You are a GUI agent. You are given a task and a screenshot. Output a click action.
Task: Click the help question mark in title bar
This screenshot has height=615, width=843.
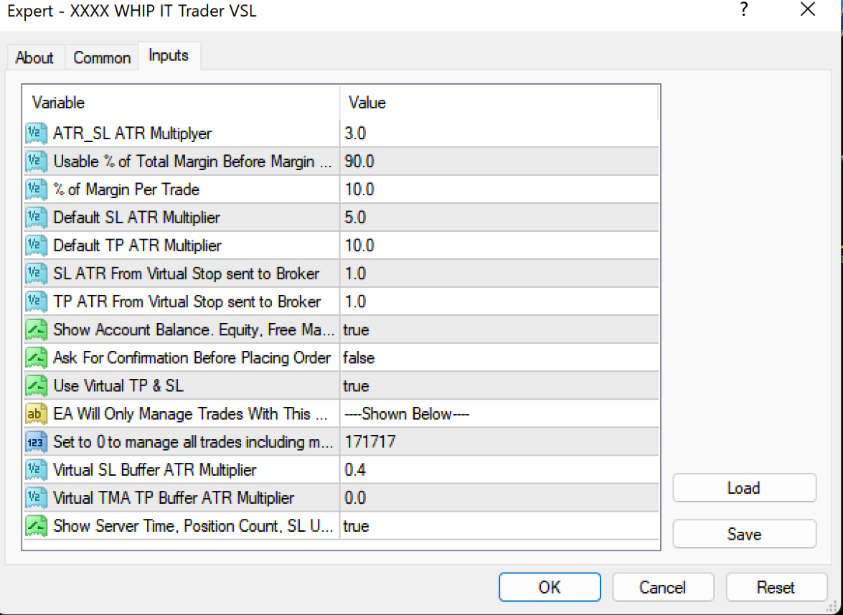pos(744,11)
